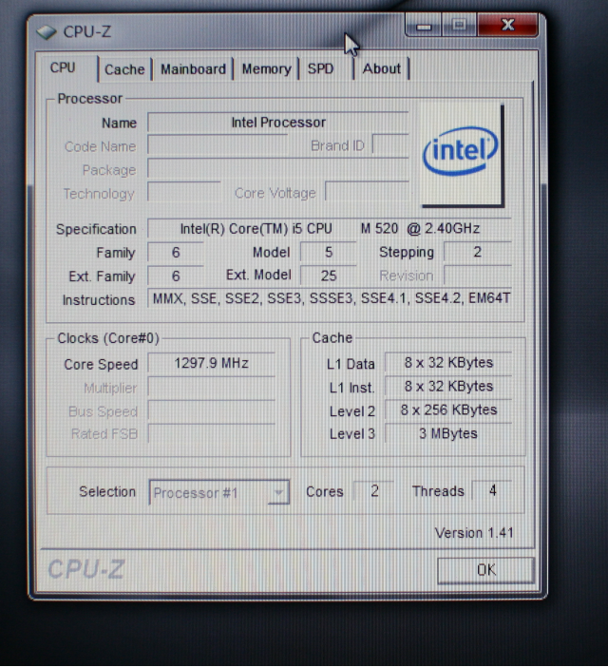Open the About tab

[x=381, y=69]
